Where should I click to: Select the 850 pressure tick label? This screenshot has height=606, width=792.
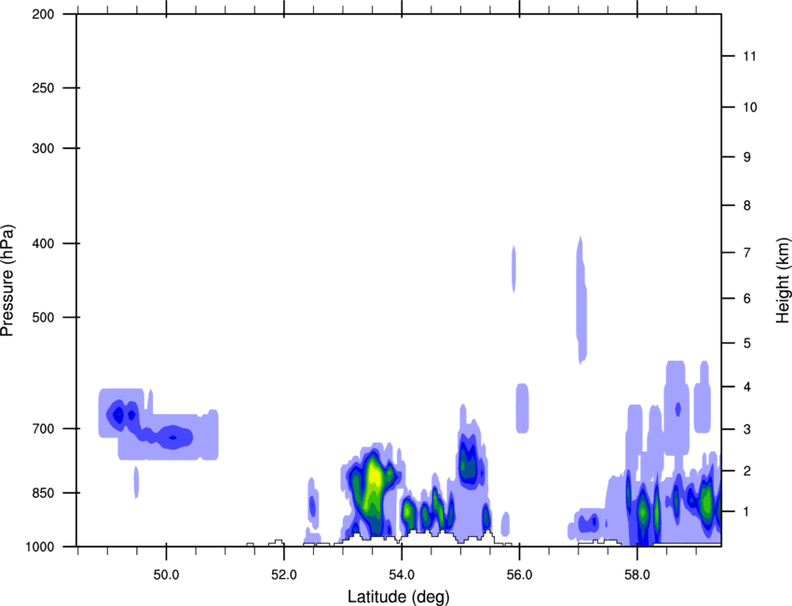coord(43,493)
